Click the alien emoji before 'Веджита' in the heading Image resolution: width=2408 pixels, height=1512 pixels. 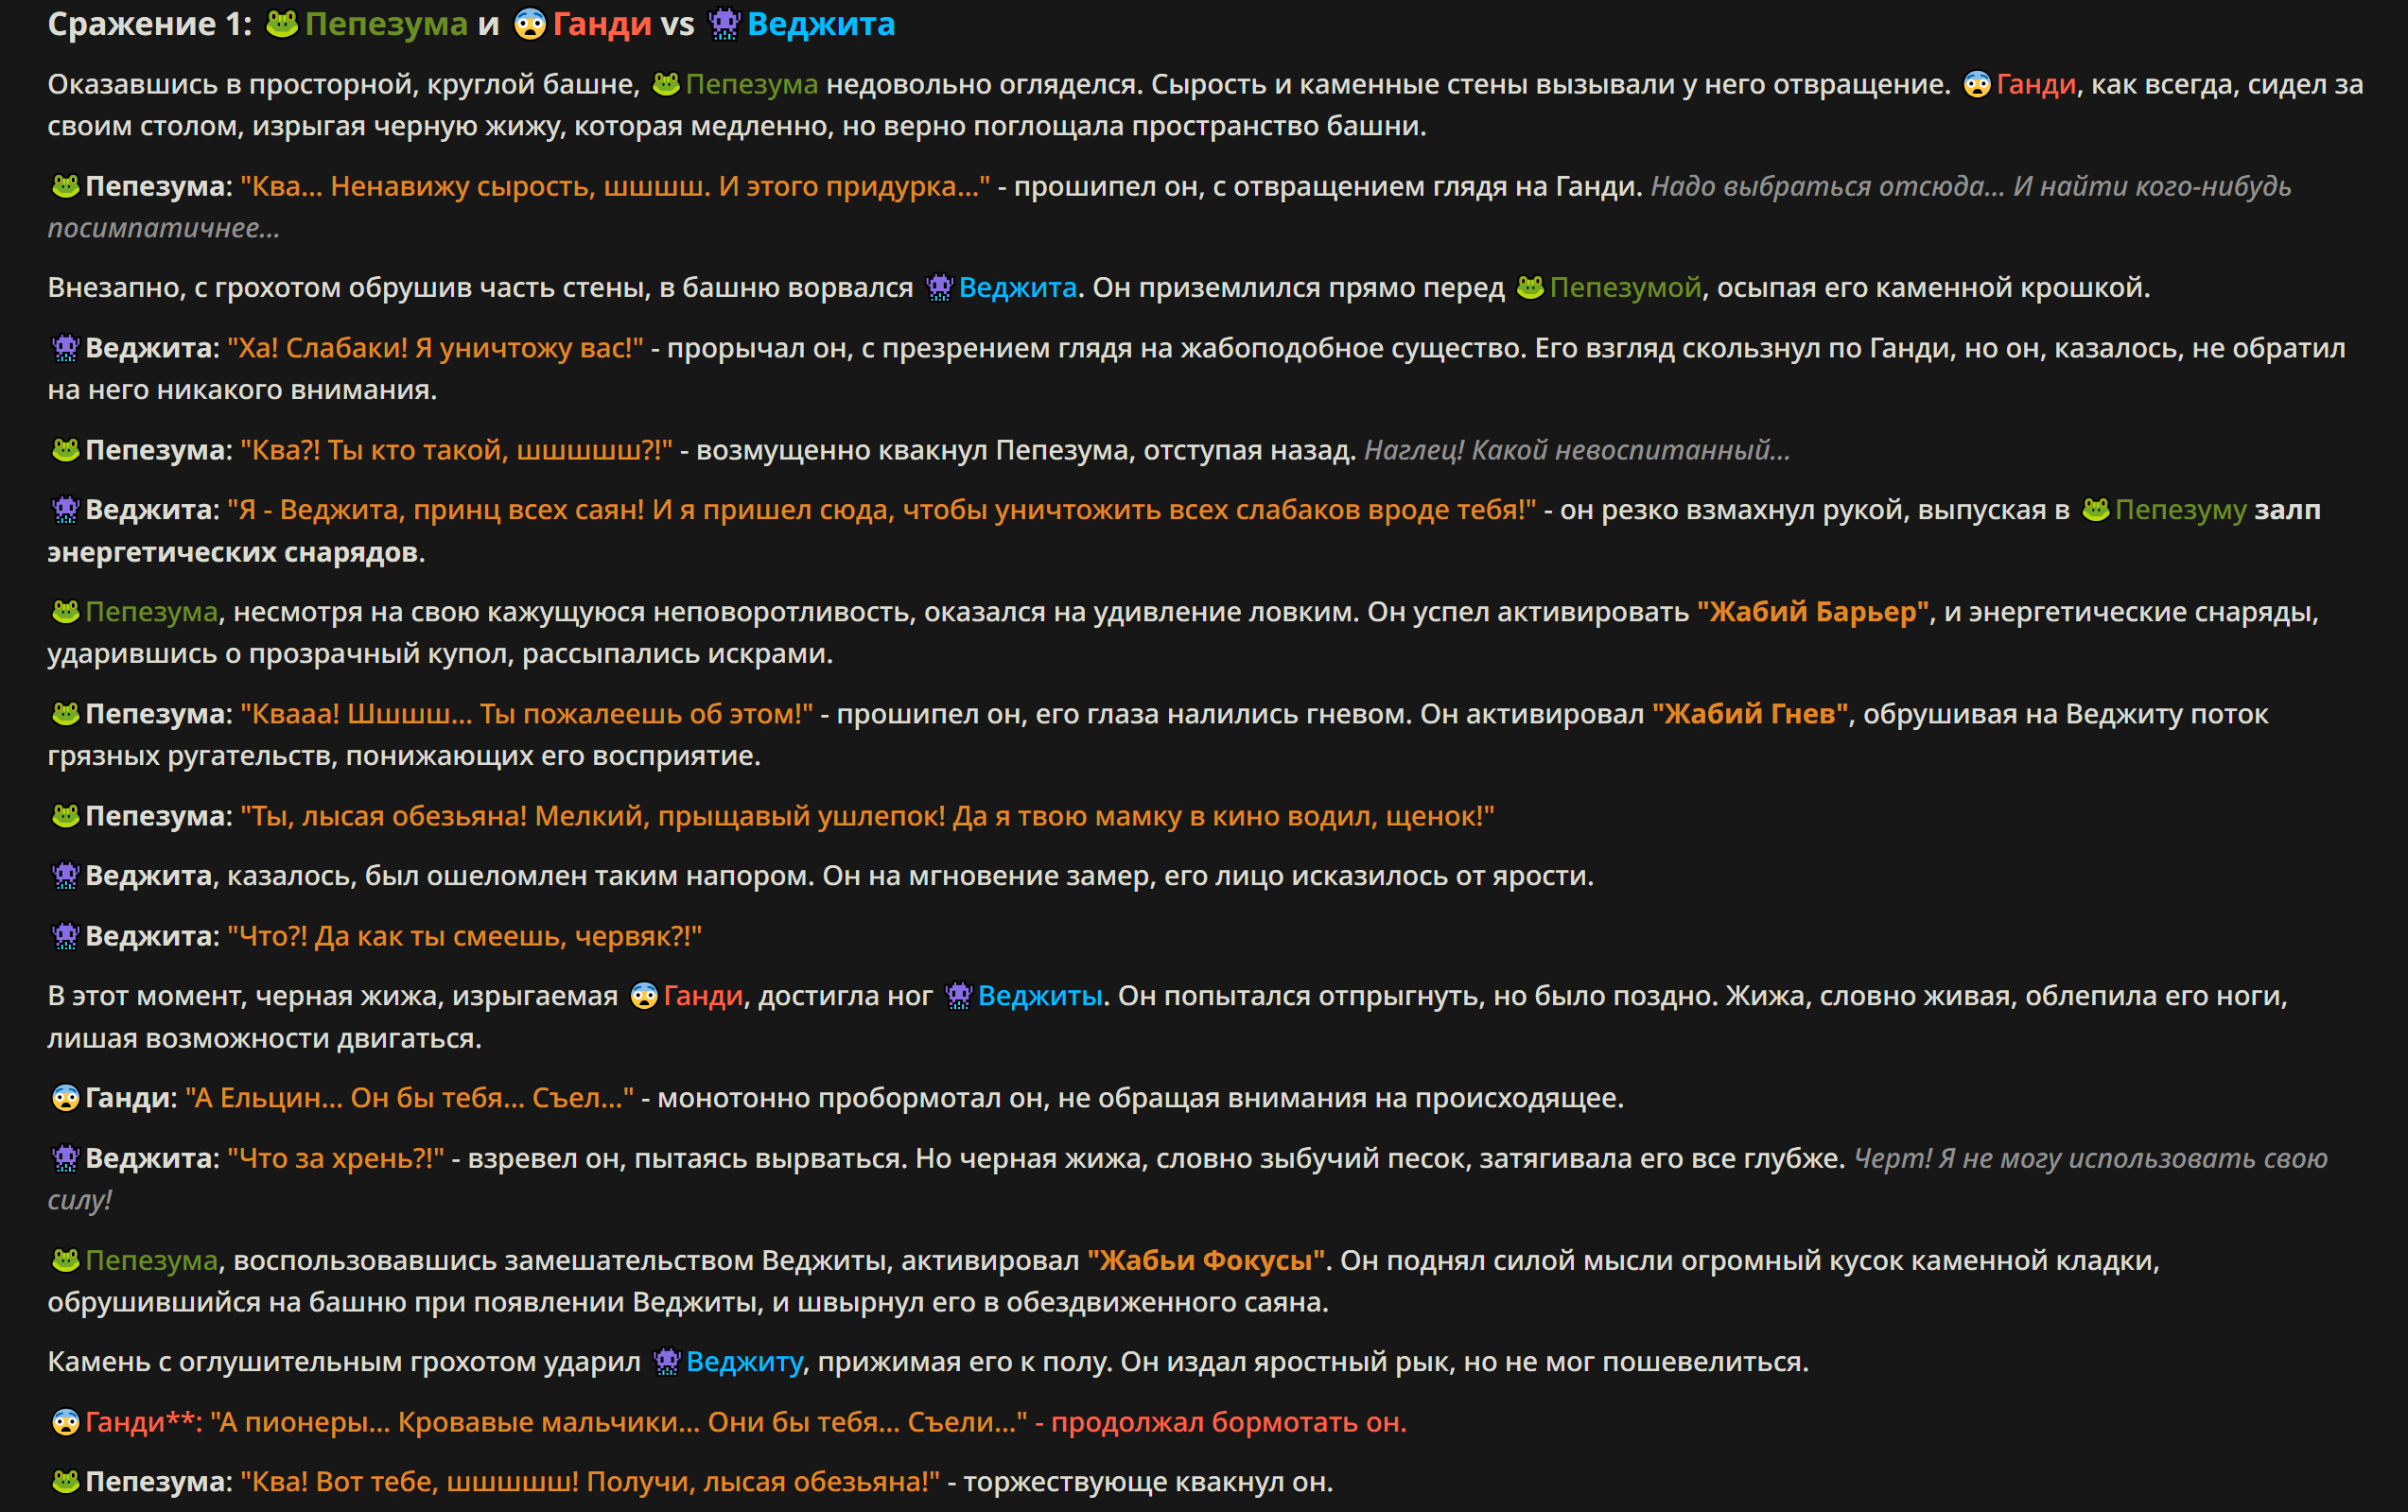tap(724, 24)
